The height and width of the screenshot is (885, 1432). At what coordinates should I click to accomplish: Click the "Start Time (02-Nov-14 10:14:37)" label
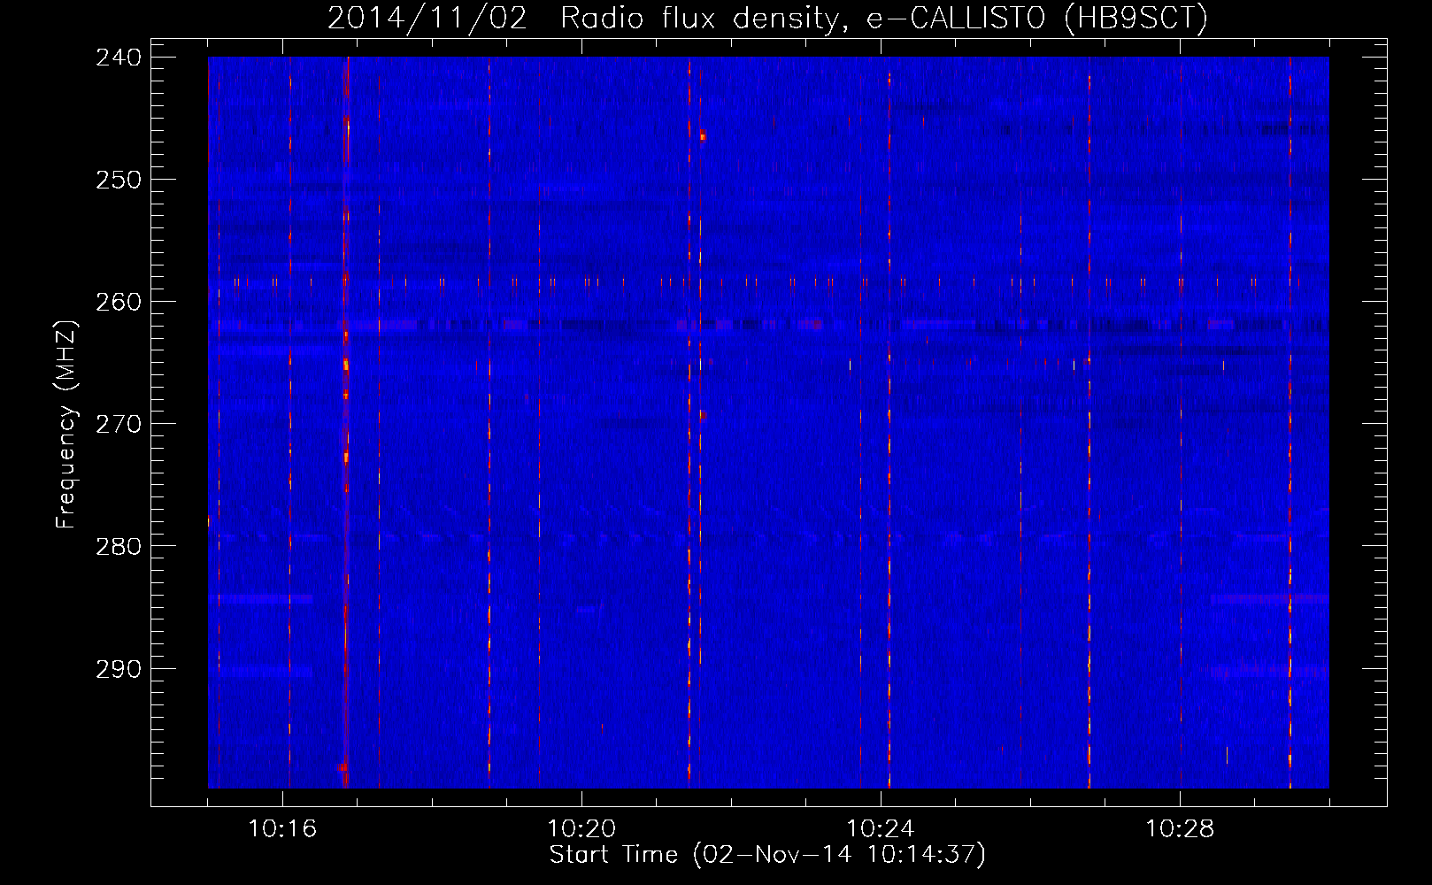767,855
